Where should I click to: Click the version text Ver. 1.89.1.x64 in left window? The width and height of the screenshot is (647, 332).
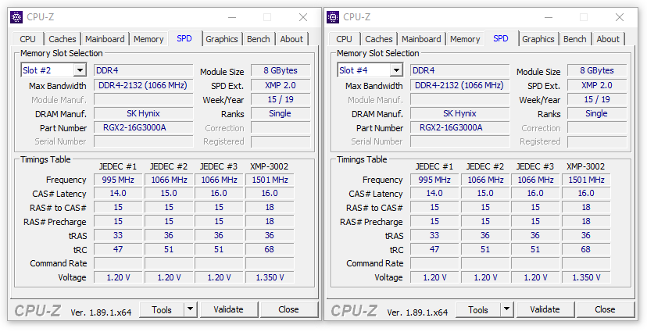101,312
